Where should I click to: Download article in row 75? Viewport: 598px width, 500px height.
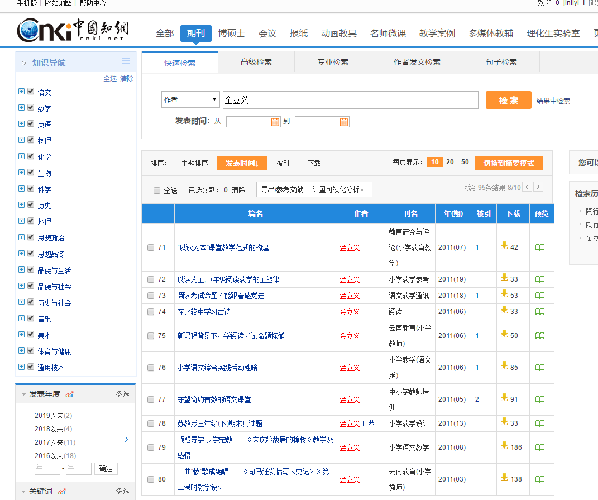(504, 334)
